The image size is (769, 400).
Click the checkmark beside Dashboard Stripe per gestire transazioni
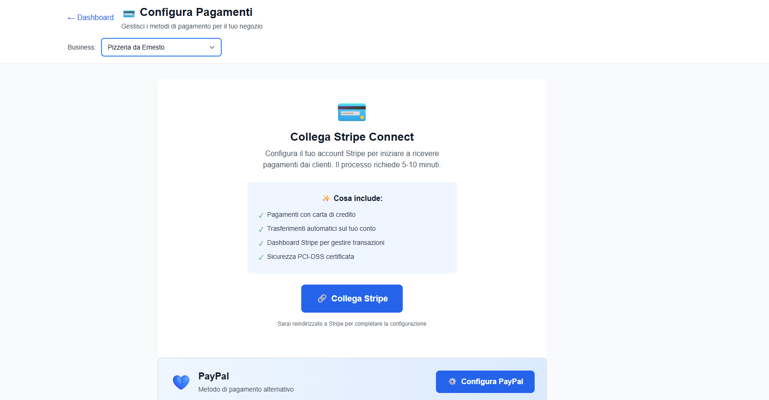point(261,243)
